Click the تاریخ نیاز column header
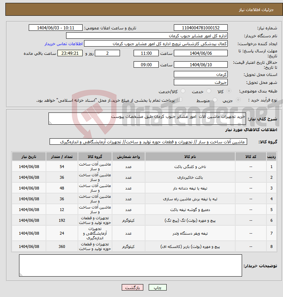The height and width of the screenshot is (297, 283). 29,157
